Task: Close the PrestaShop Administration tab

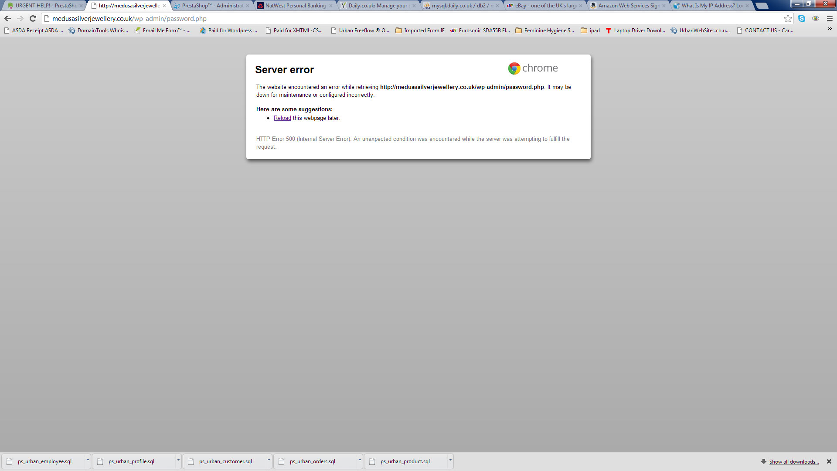Action: pyautogui.click(x=248, y=6)
